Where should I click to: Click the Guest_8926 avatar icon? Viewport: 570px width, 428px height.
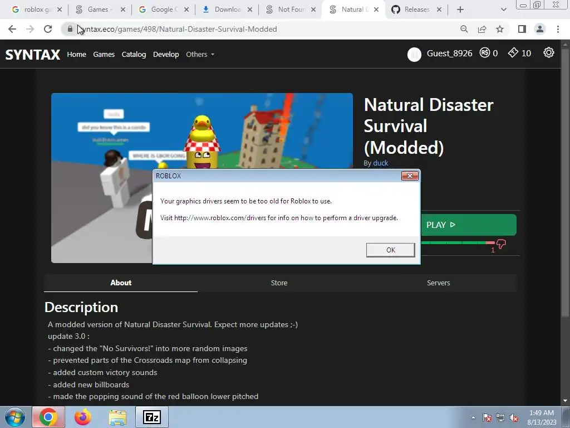pyautogui.click(x=414, y=54)
